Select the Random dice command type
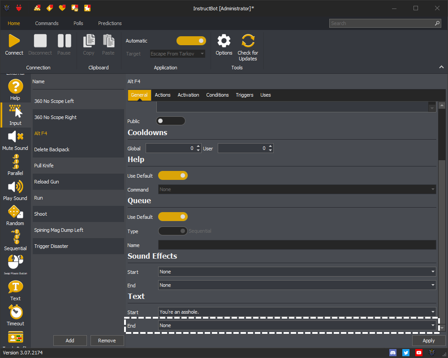 click(x=15, y=215)
